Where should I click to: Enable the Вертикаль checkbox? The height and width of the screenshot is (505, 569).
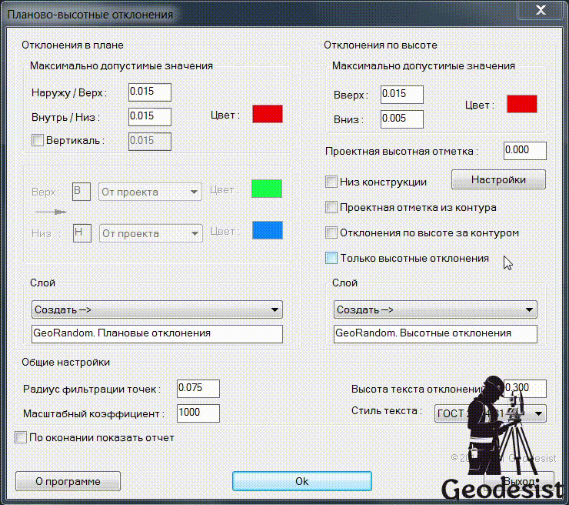pos(38,140)
